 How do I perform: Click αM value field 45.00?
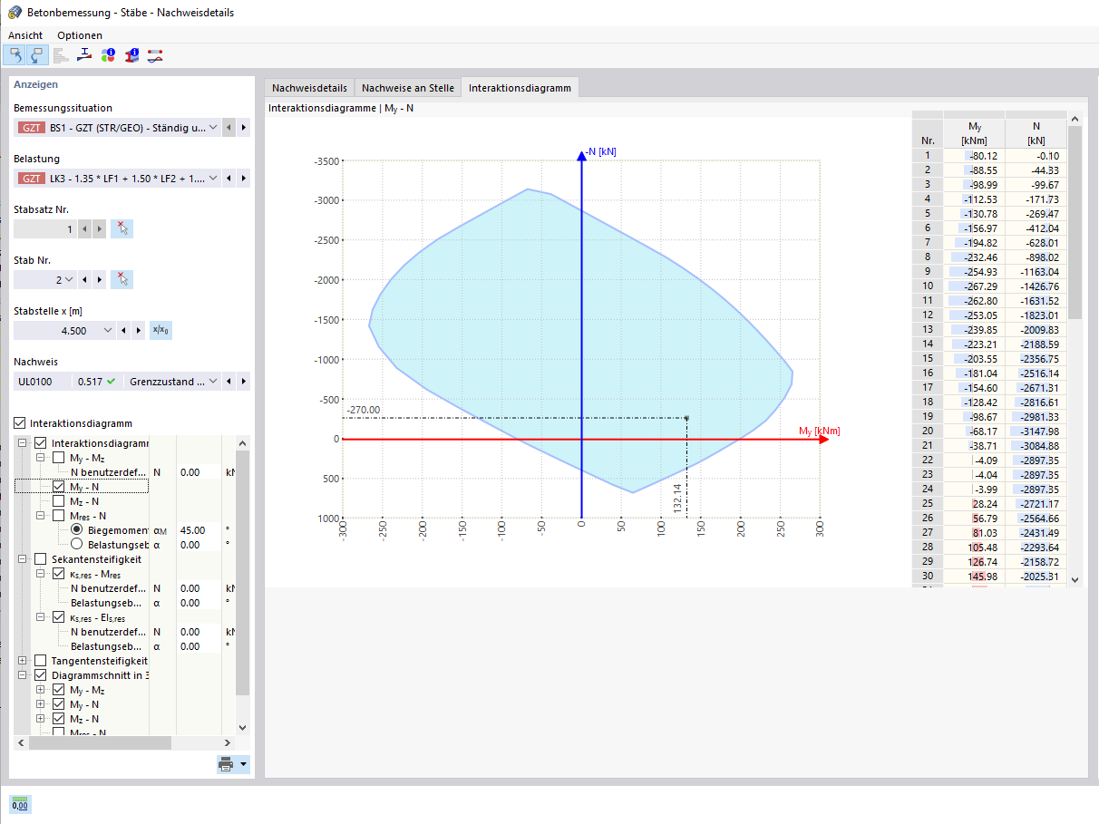pyautogui.click(x=198, y=530)
